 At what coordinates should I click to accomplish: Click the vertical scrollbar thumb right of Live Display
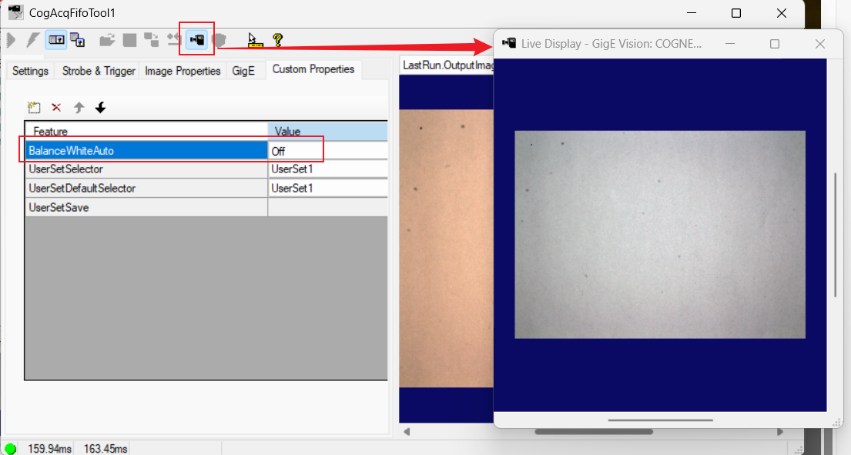[x=836, y=234]
